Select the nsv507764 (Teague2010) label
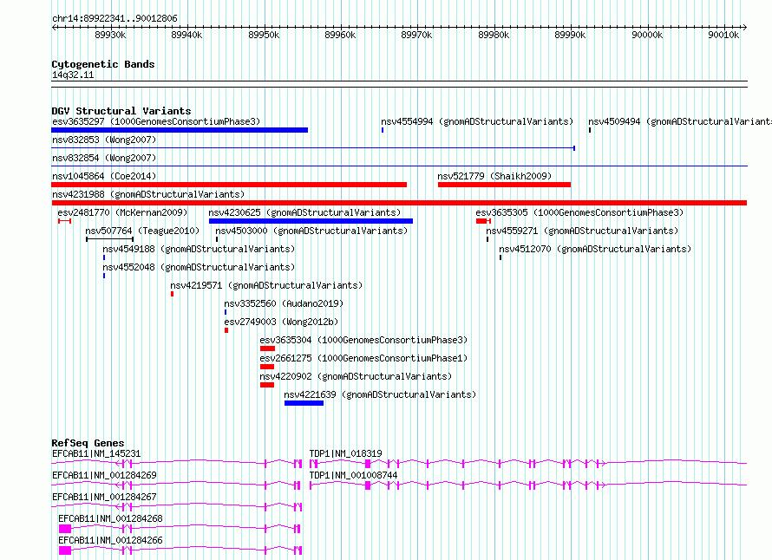772x560 pixels. [x=142, y=231]
